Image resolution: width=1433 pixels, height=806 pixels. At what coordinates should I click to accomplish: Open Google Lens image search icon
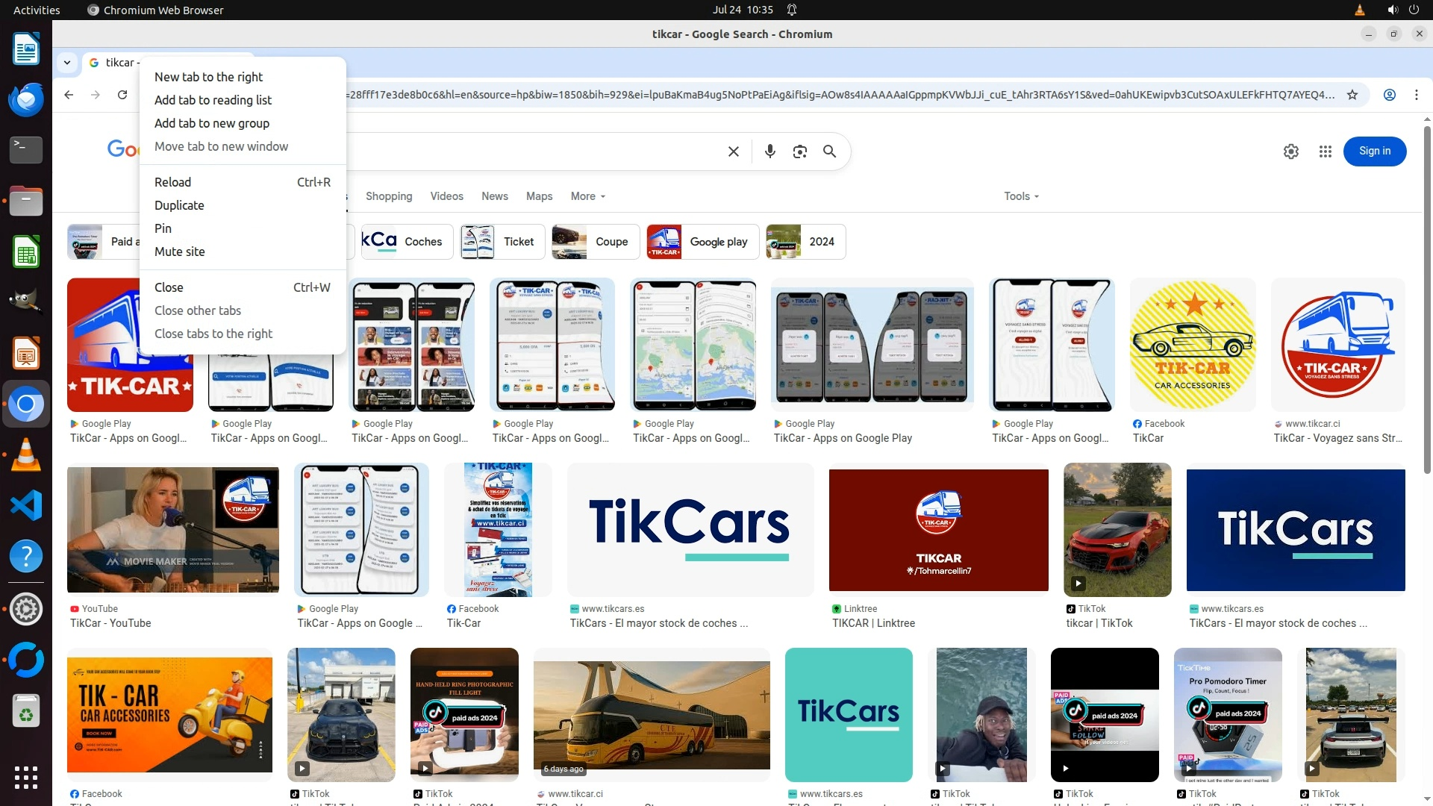pyautogui.click(x=799, y=151)
